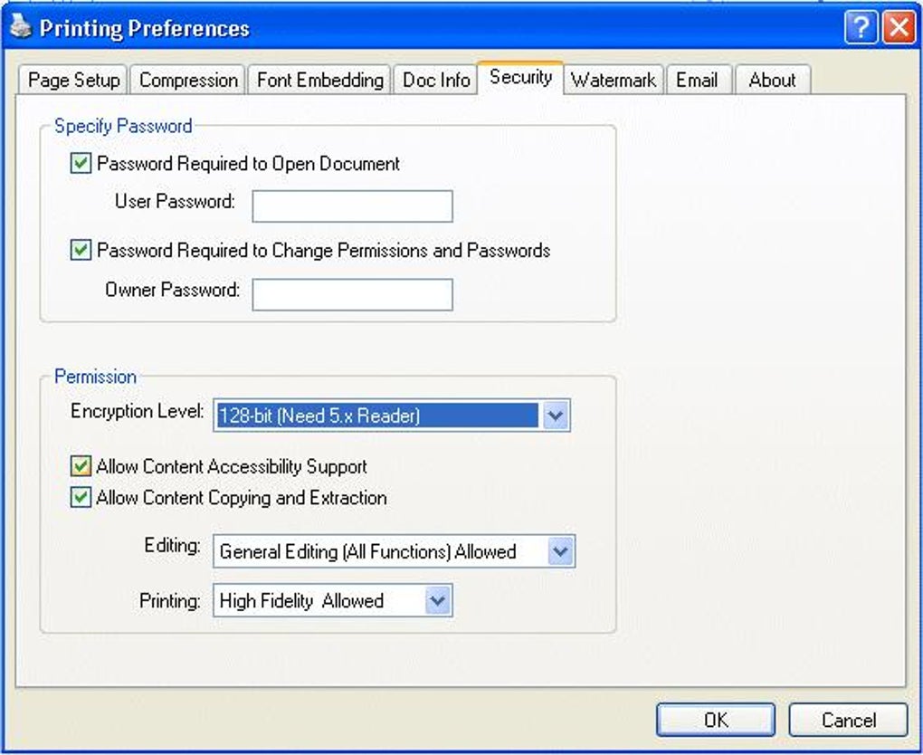
Task: Open the Compression tab
Action: coord(188,81)
